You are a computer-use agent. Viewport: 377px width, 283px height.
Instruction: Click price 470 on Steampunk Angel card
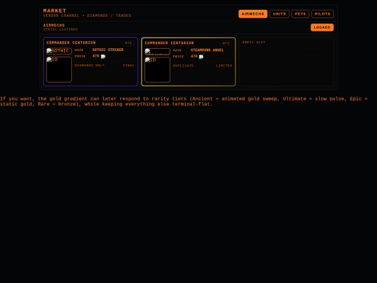point(194,57)
